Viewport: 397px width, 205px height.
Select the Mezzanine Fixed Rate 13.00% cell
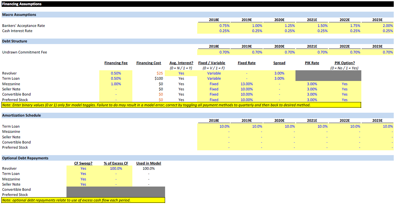(247, 84)
